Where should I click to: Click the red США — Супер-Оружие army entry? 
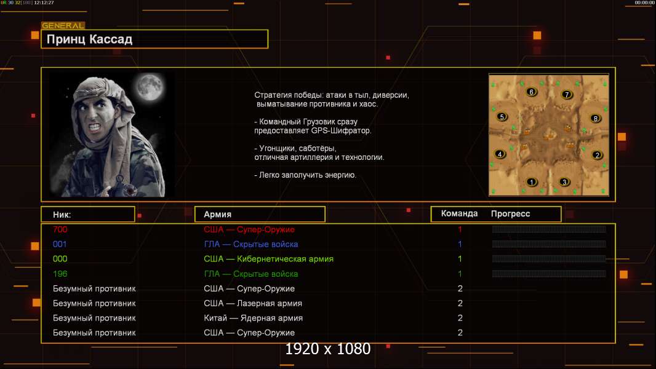[x=249, y=229]
